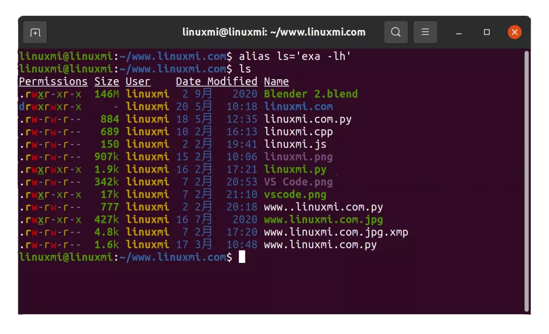Image resolution: width=549 pixels, height=334 pixels.
Task: Click the size value 4.8k
Action: [x=106, y=232]
